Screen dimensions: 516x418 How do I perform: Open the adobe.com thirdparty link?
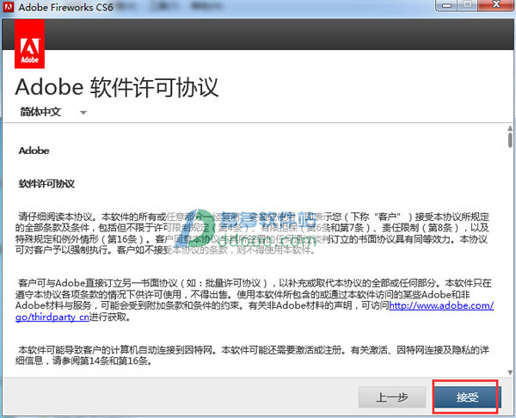(x=441, y=306)
